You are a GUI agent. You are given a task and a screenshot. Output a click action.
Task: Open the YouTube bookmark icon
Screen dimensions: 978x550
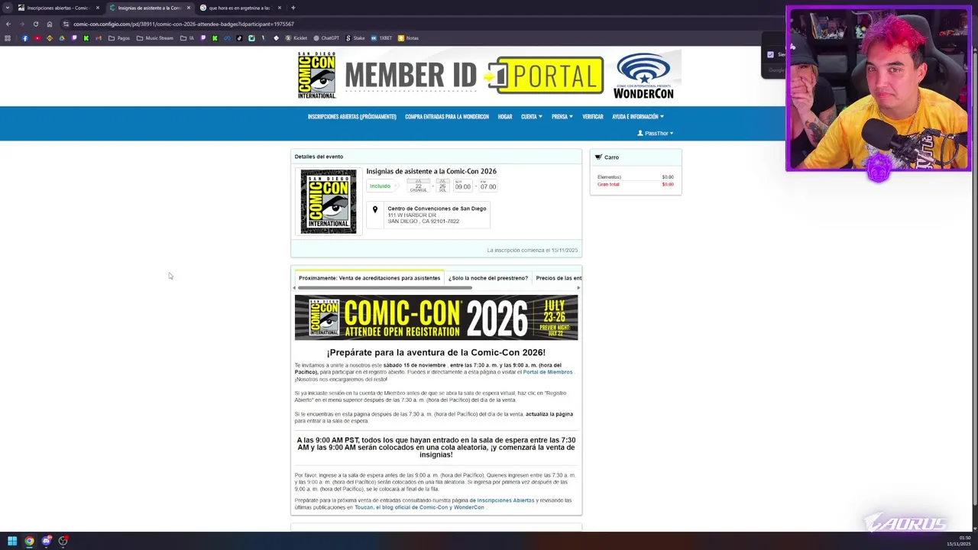37,38
